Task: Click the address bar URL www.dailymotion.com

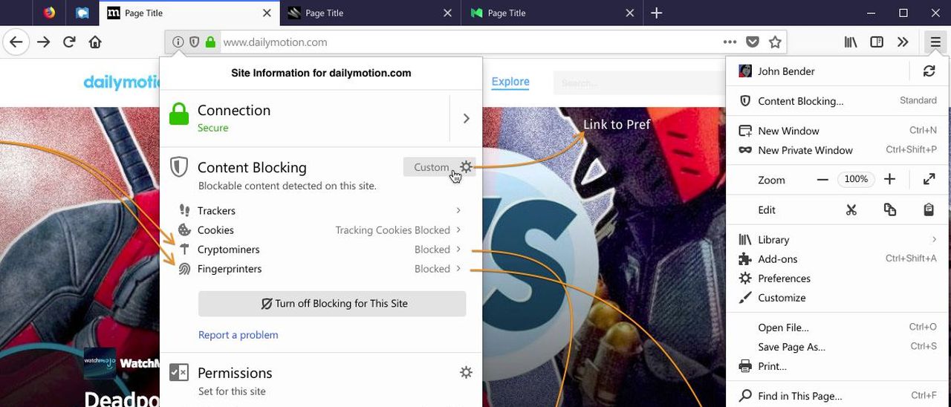Action: [275, 42]
